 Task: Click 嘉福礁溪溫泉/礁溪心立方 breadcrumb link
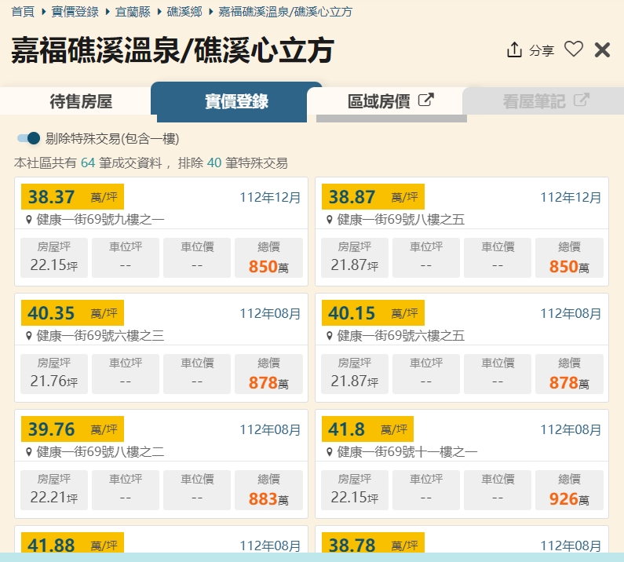pyautogui.click(x=285, y=12)
